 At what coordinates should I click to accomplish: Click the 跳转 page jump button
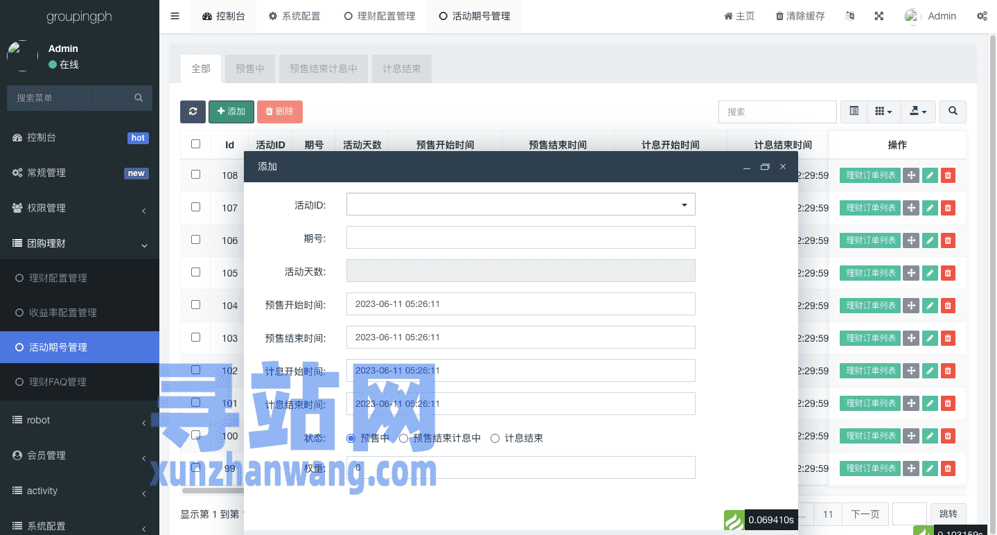[949, 514]
